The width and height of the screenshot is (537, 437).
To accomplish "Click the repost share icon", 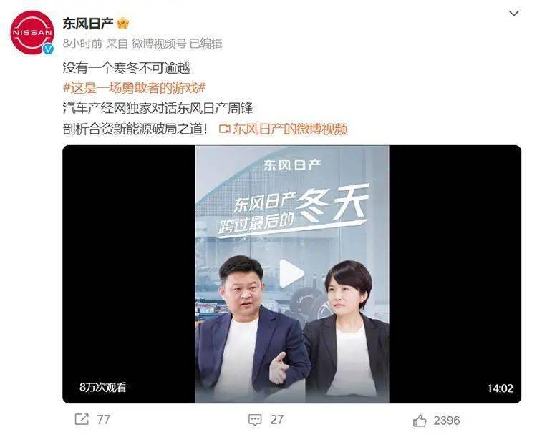I will [x=82, y=419].
